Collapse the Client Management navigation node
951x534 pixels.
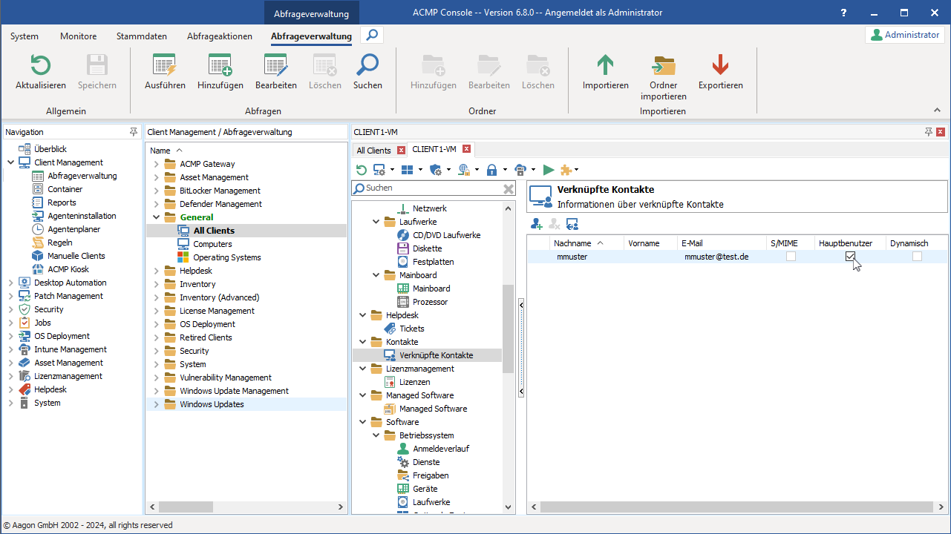[11, 162]
